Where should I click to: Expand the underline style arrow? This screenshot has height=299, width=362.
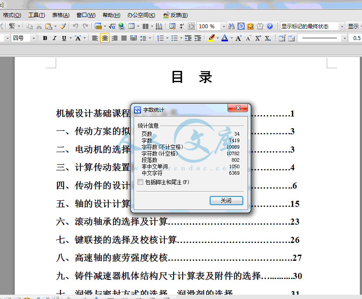[70, 38]
